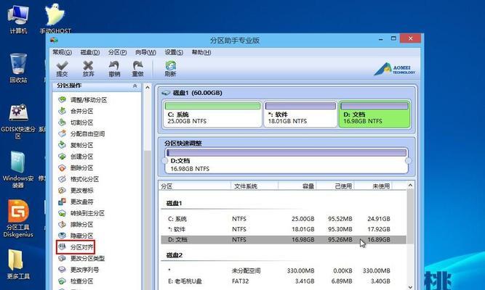Viewport: 485px width, 290px height.
Task: Click the 撤销 (Undo) toolbar icon
Action: [114, 68]
